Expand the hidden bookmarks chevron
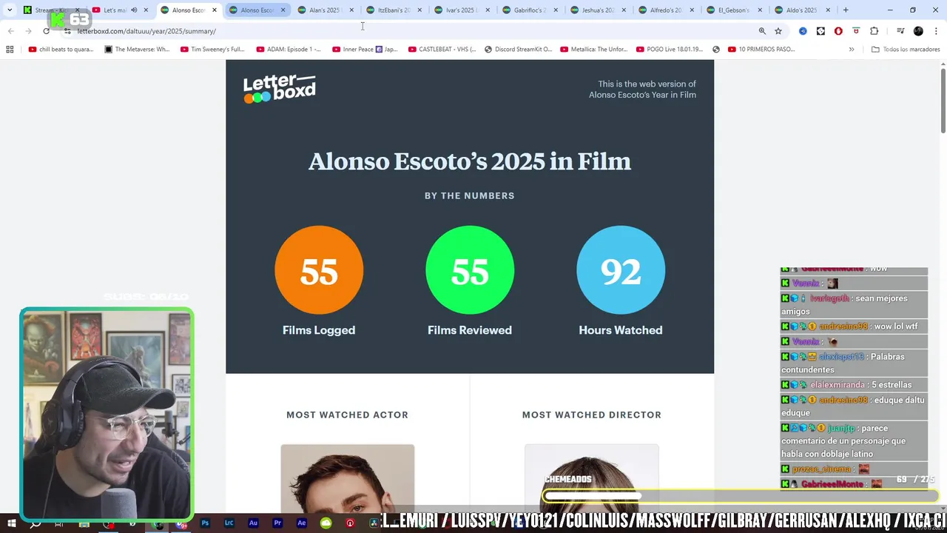This screenshot has width=947, height=533. [852, 50]
